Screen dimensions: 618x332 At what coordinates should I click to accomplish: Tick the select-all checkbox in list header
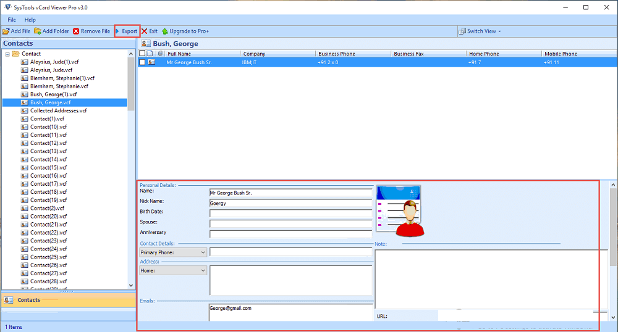pos(142,53)
